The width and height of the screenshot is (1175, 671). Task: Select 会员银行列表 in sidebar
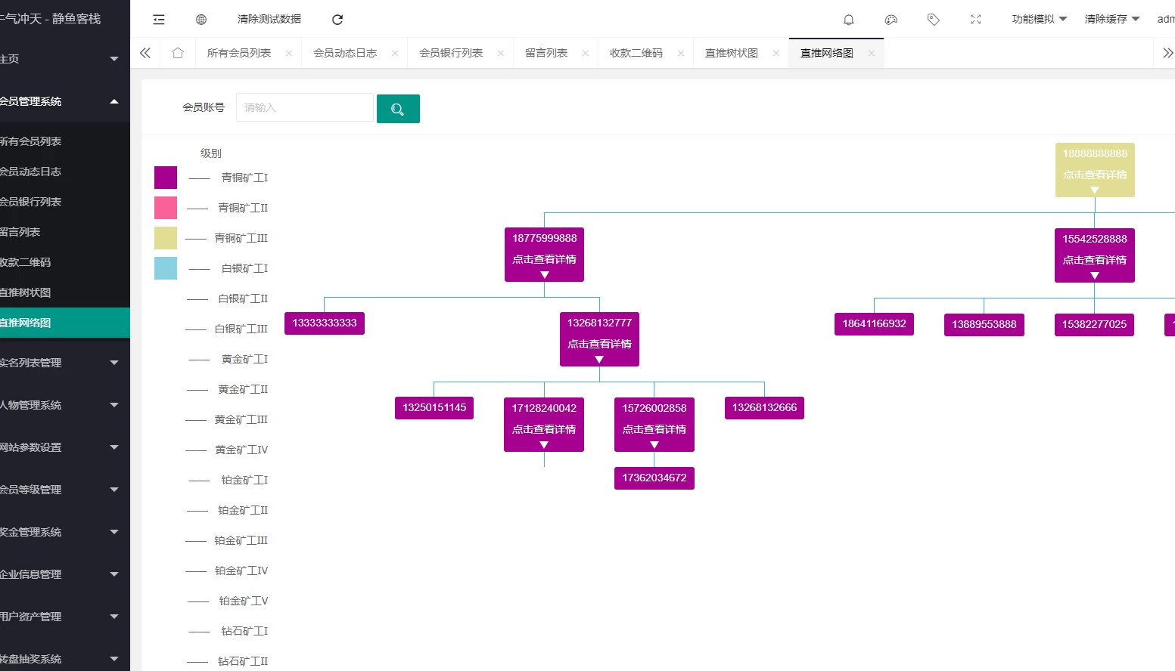click(31, 202)
